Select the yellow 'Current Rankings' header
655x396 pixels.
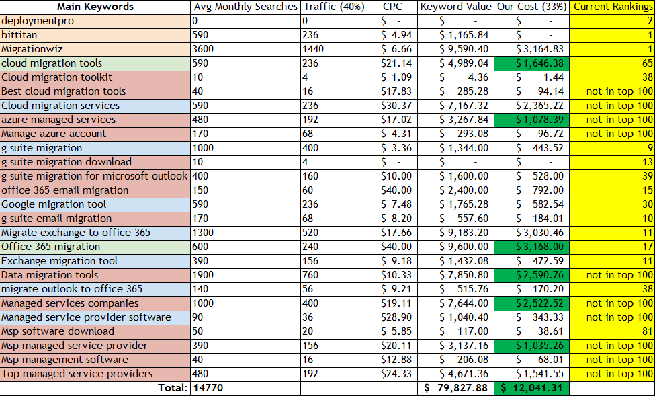click(x=612, y=7)
